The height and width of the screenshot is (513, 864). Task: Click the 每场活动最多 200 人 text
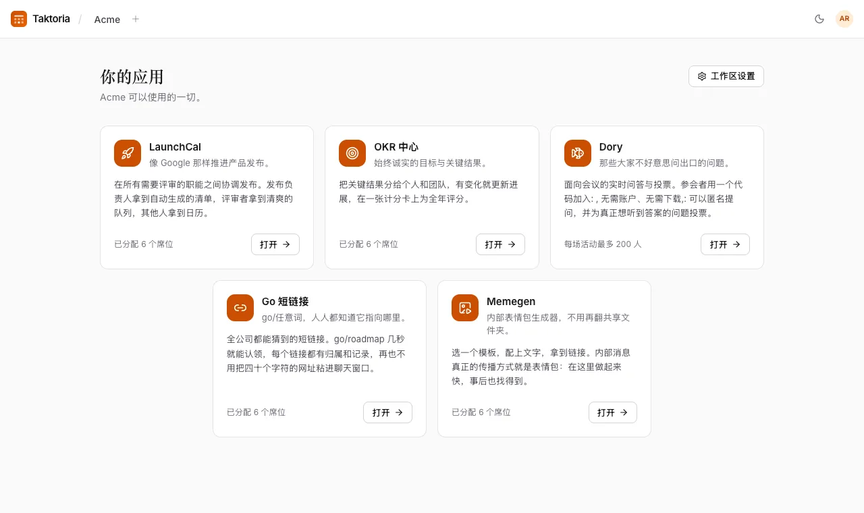pyautogui.click(x=603, y=244)
